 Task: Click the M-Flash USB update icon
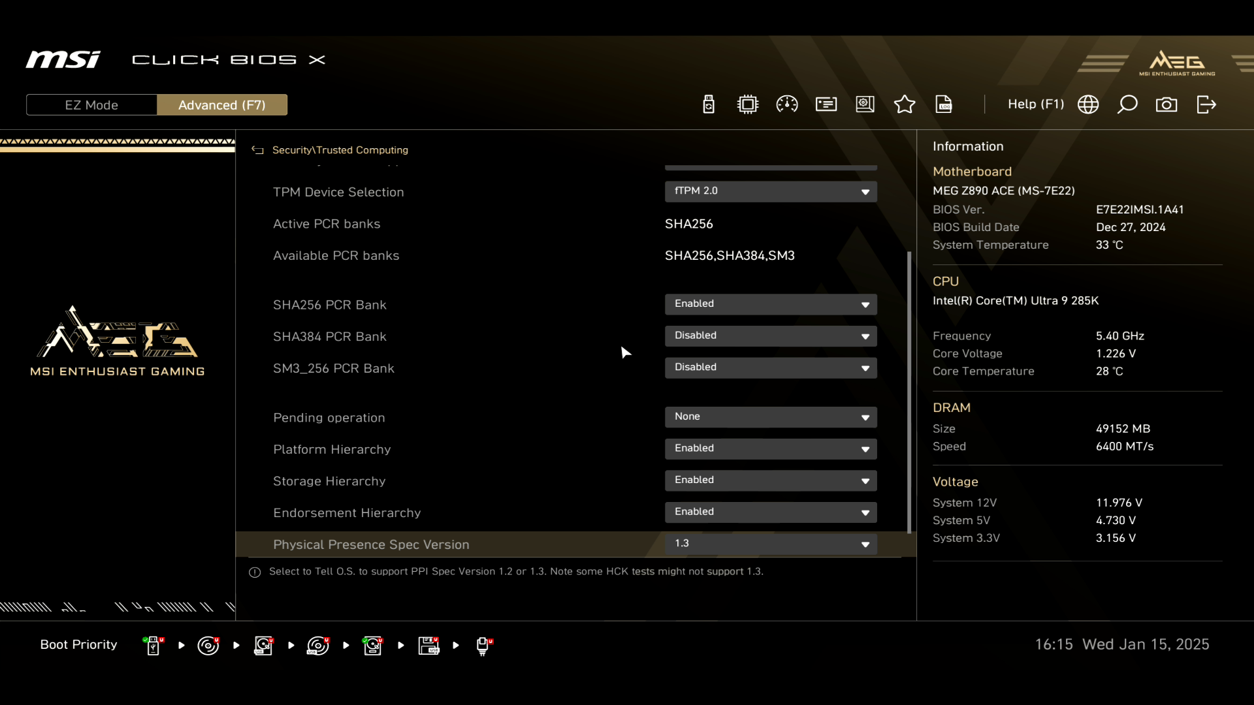tap(709, 104)
